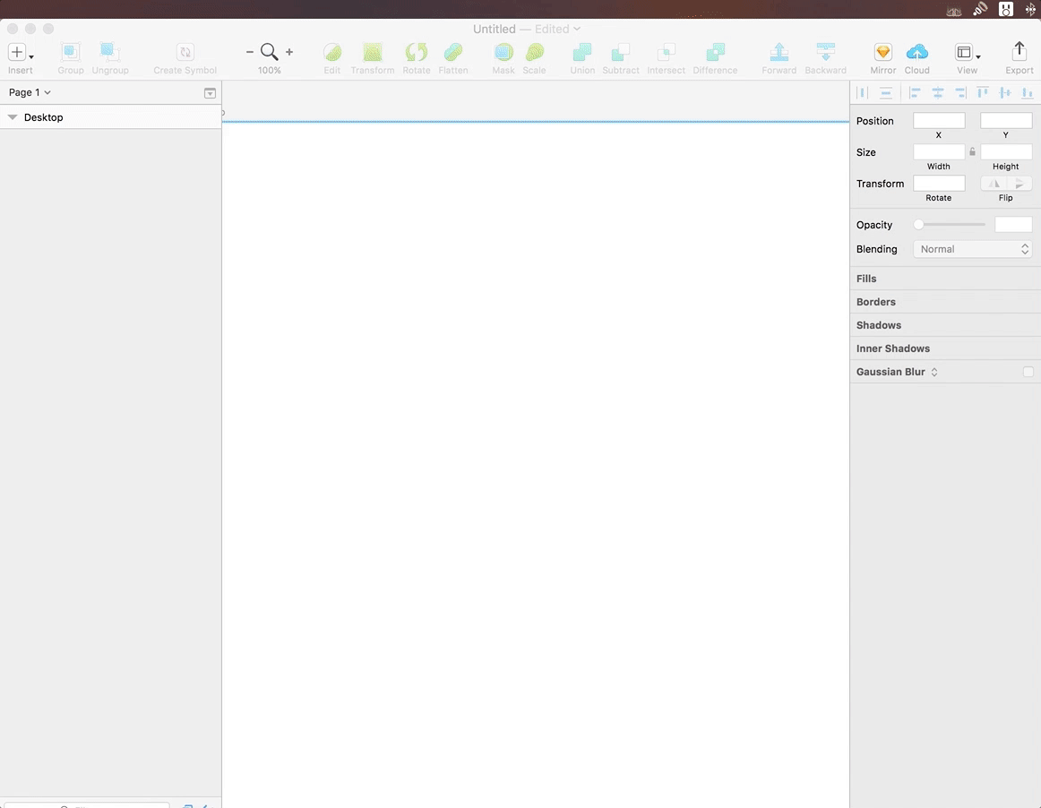Zoom in with the plus button

[x=289, y=52]
